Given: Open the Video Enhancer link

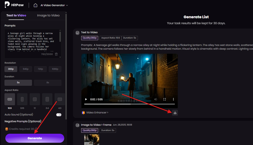Looking at the screenshot, I should (95, 112).
